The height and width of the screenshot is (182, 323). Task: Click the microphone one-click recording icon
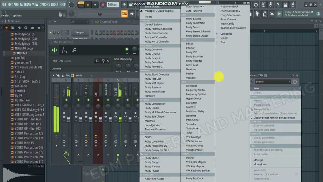click(x=271, y=5)
